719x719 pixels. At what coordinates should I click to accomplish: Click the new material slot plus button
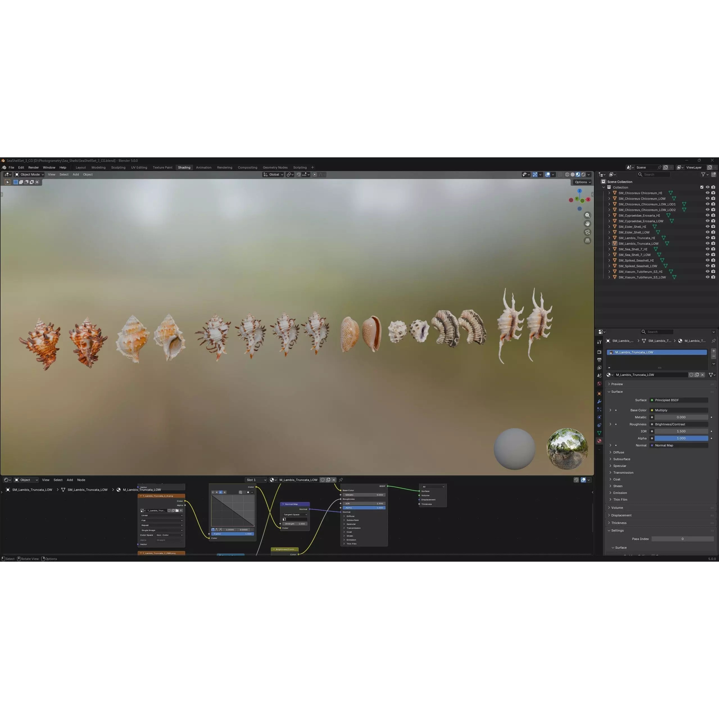(713, 351)
